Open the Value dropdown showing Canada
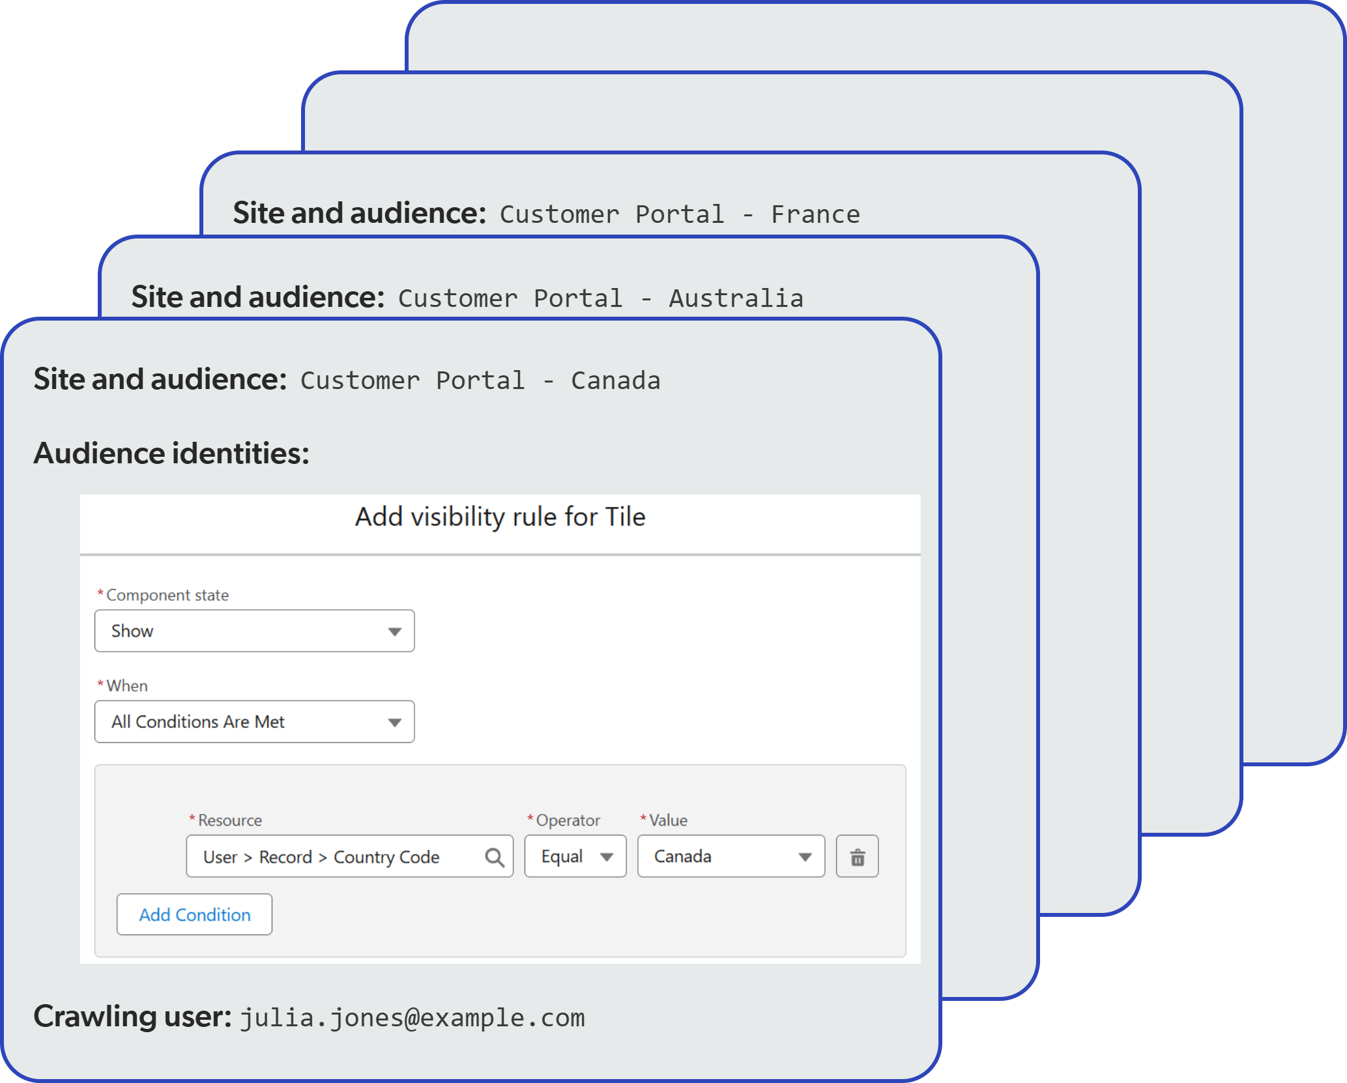The height and width of the screenshot is (1083, 1347). tap(730, 856)
